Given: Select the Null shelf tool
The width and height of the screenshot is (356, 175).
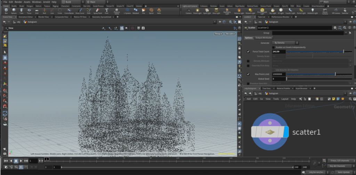Looking at the screenshot, I should click(44, 11).
